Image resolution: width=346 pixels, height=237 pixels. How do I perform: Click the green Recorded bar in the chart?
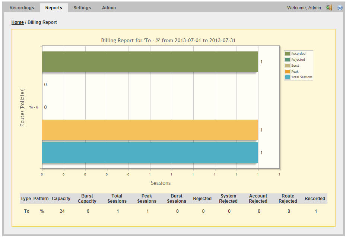tap(149, 61)
